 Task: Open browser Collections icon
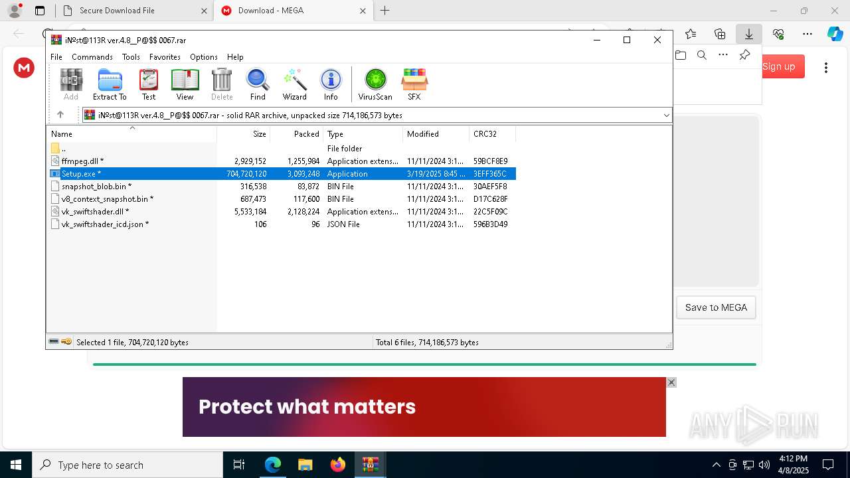click(720, 34)
